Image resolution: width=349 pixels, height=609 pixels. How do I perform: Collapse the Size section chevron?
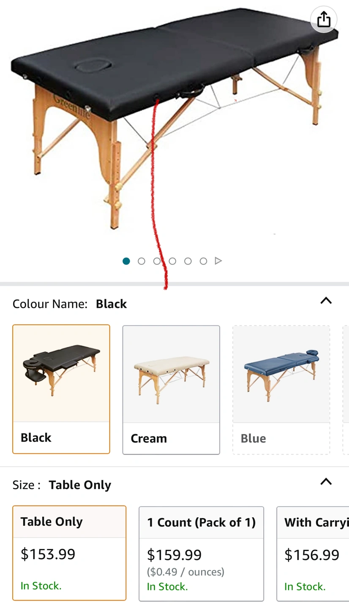(326, 482)
